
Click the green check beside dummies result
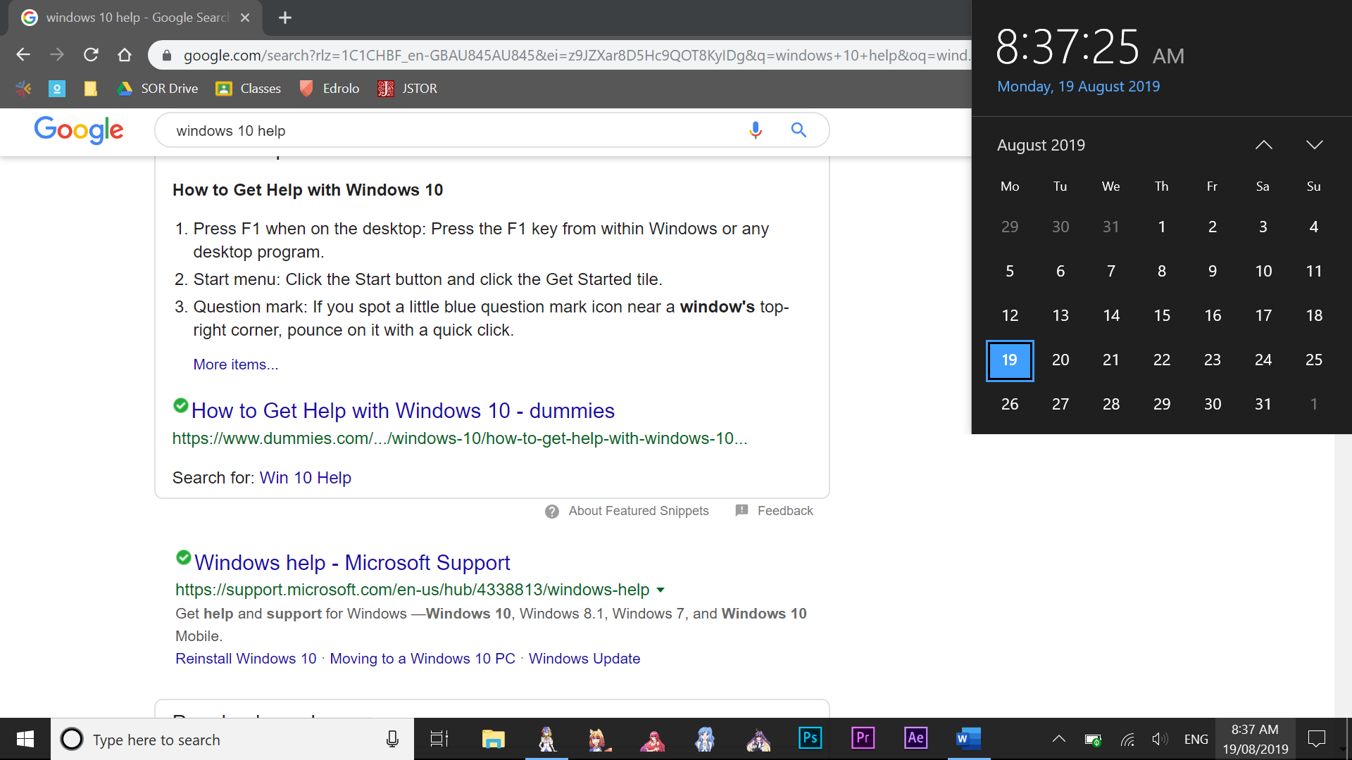pos(181,405)
